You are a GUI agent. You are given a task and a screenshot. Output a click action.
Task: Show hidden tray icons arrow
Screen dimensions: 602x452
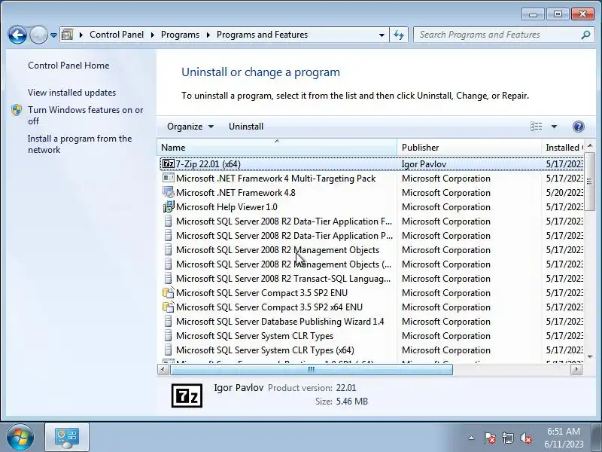click(472, 438)
